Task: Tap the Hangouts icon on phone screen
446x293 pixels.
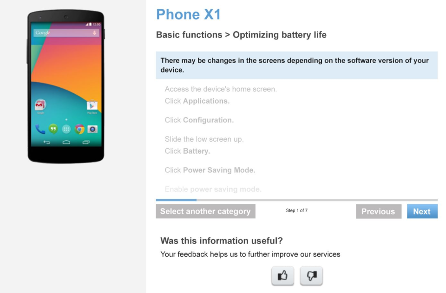Action: [x=53, y=129]
